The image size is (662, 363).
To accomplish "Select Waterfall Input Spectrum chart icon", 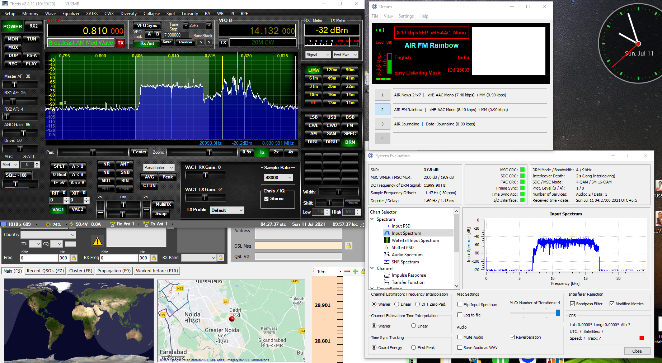I will [x=387, y=240].
